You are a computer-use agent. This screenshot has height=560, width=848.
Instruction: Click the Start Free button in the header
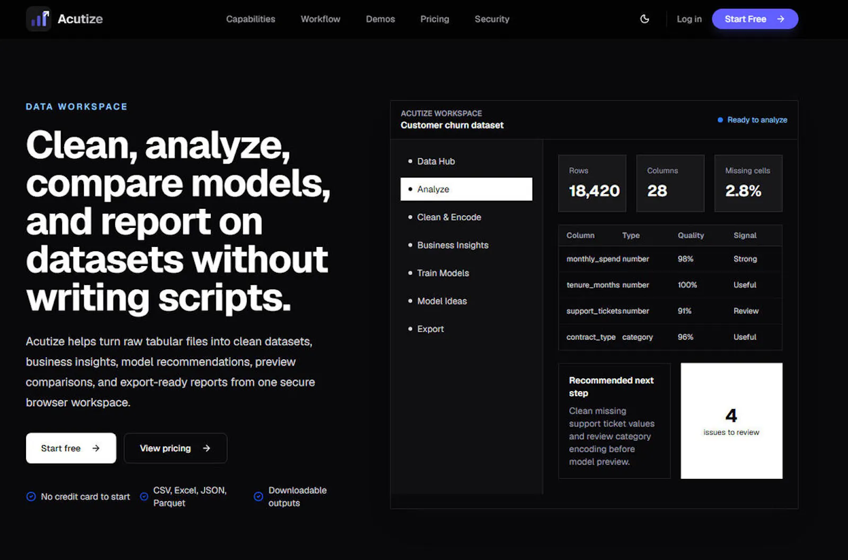click(755, 19)
